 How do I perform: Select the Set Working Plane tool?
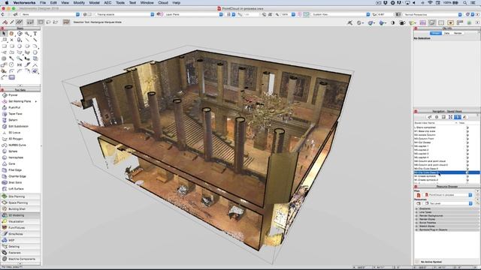20,101
